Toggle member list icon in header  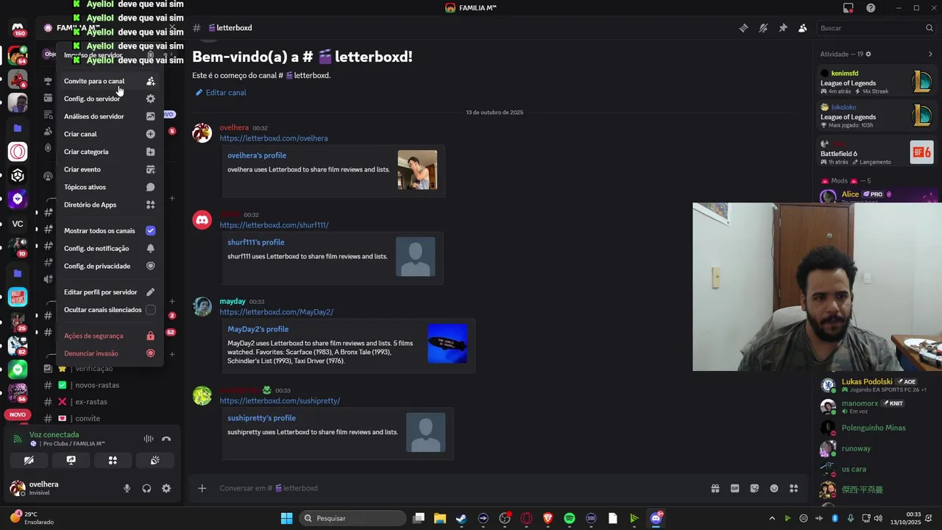click(802, 28)
